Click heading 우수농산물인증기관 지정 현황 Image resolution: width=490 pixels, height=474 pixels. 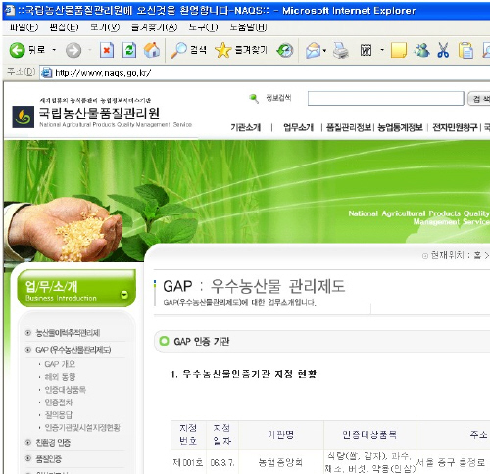pos(250,374)
